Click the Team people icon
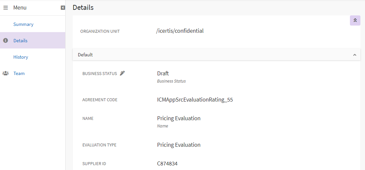 pos(6,73)
